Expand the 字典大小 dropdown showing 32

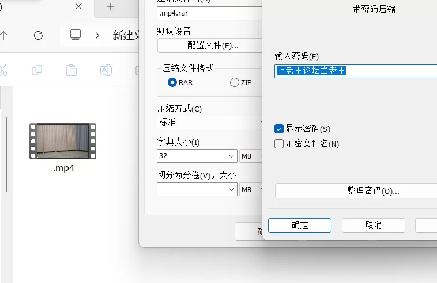pyautogui.click(x=230, y=156)
